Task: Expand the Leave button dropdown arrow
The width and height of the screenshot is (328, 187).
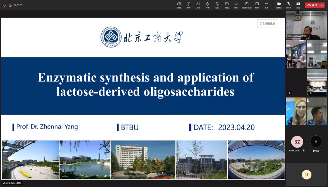Action: coord(322,5)
